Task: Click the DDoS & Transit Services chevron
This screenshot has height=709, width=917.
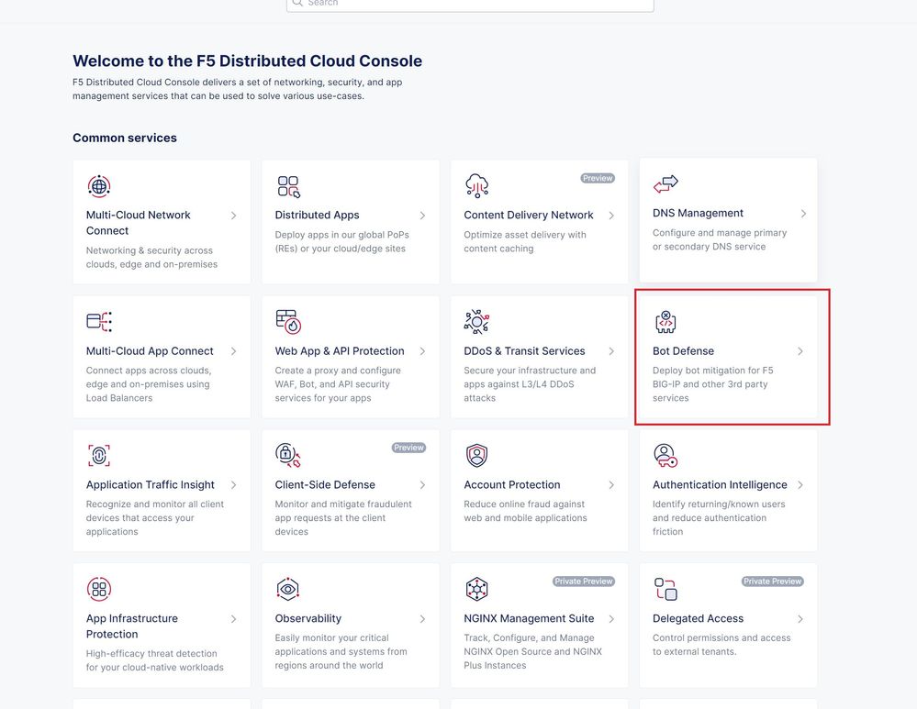Action: coord(611,351)
